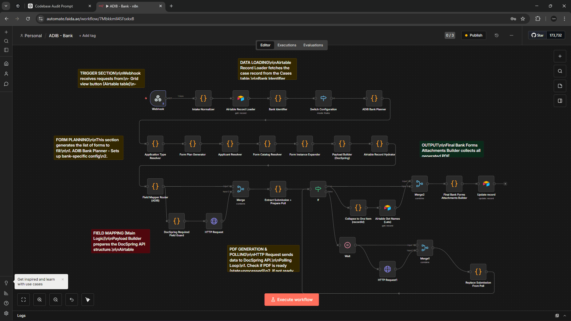The height and width of the screenshot is (321, 571).
Task: Open workflow version history clock icon
Action: (496, 35)
